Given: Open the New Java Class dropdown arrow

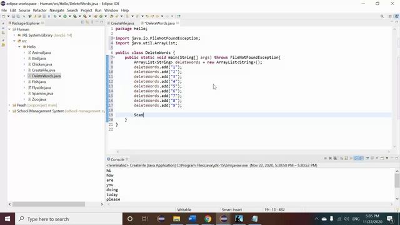Looking at the screenshot, I should 106,16.
